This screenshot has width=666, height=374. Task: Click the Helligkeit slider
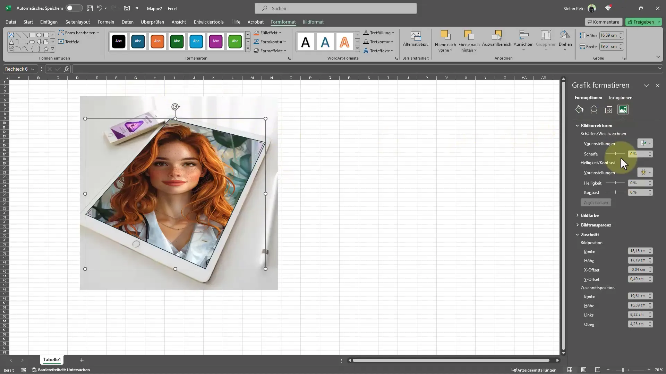click(x=615, y=183)
